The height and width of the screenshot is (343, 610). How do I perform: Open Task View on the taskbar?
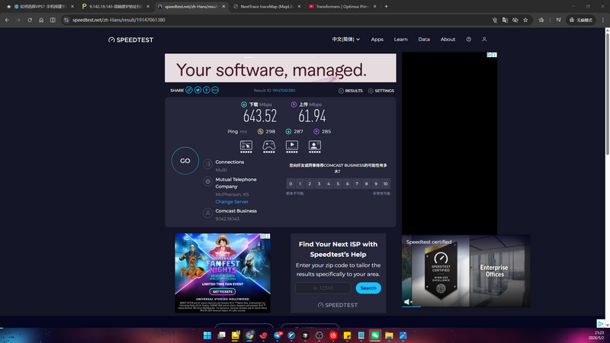click(221, 335)
